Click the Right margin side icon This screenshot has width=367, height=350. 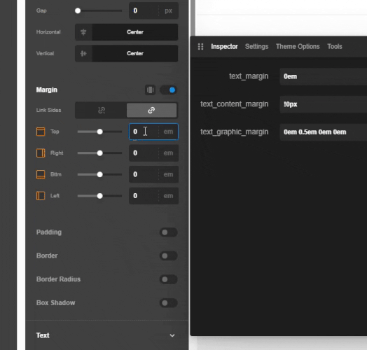click(x=41, y=153)
